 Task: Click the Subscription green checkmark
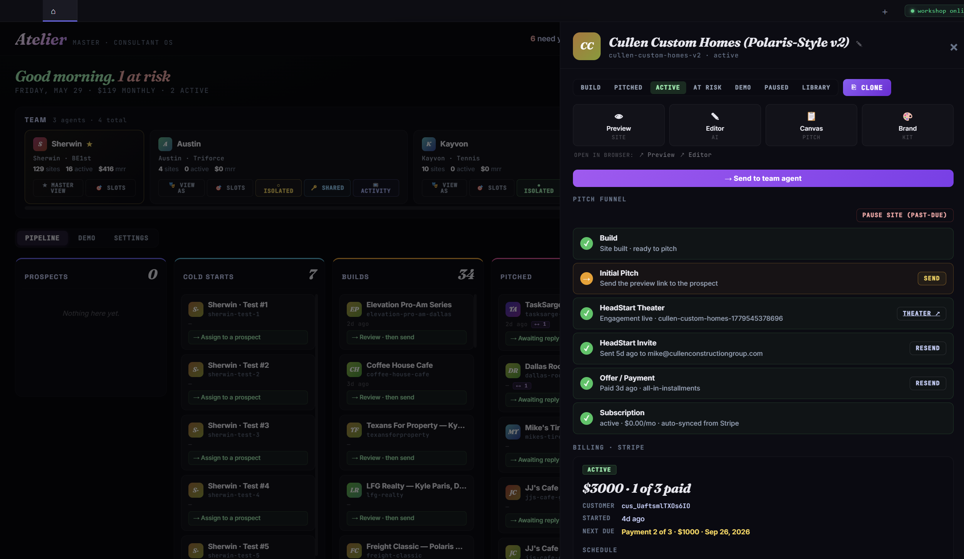point(586,418)
